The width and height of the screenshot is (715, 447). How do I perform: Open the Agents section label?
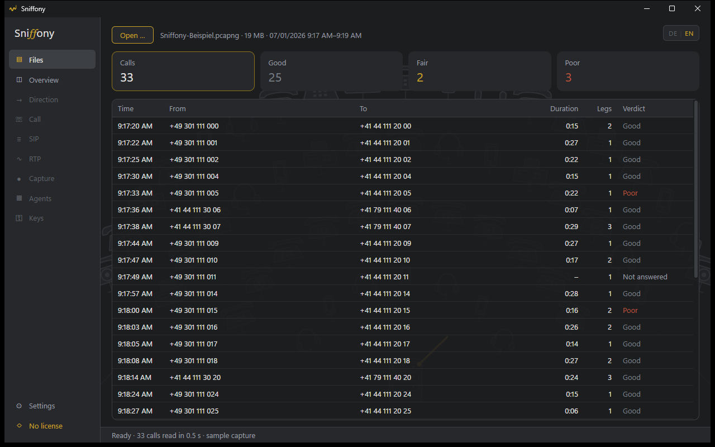point(40,198)
